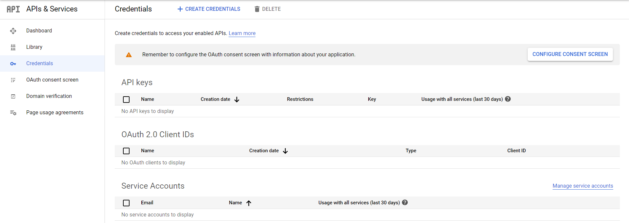Click the consent screen reminder message
Image resolution: width=629 pixels, height=223 pixels.
[249, 55]
